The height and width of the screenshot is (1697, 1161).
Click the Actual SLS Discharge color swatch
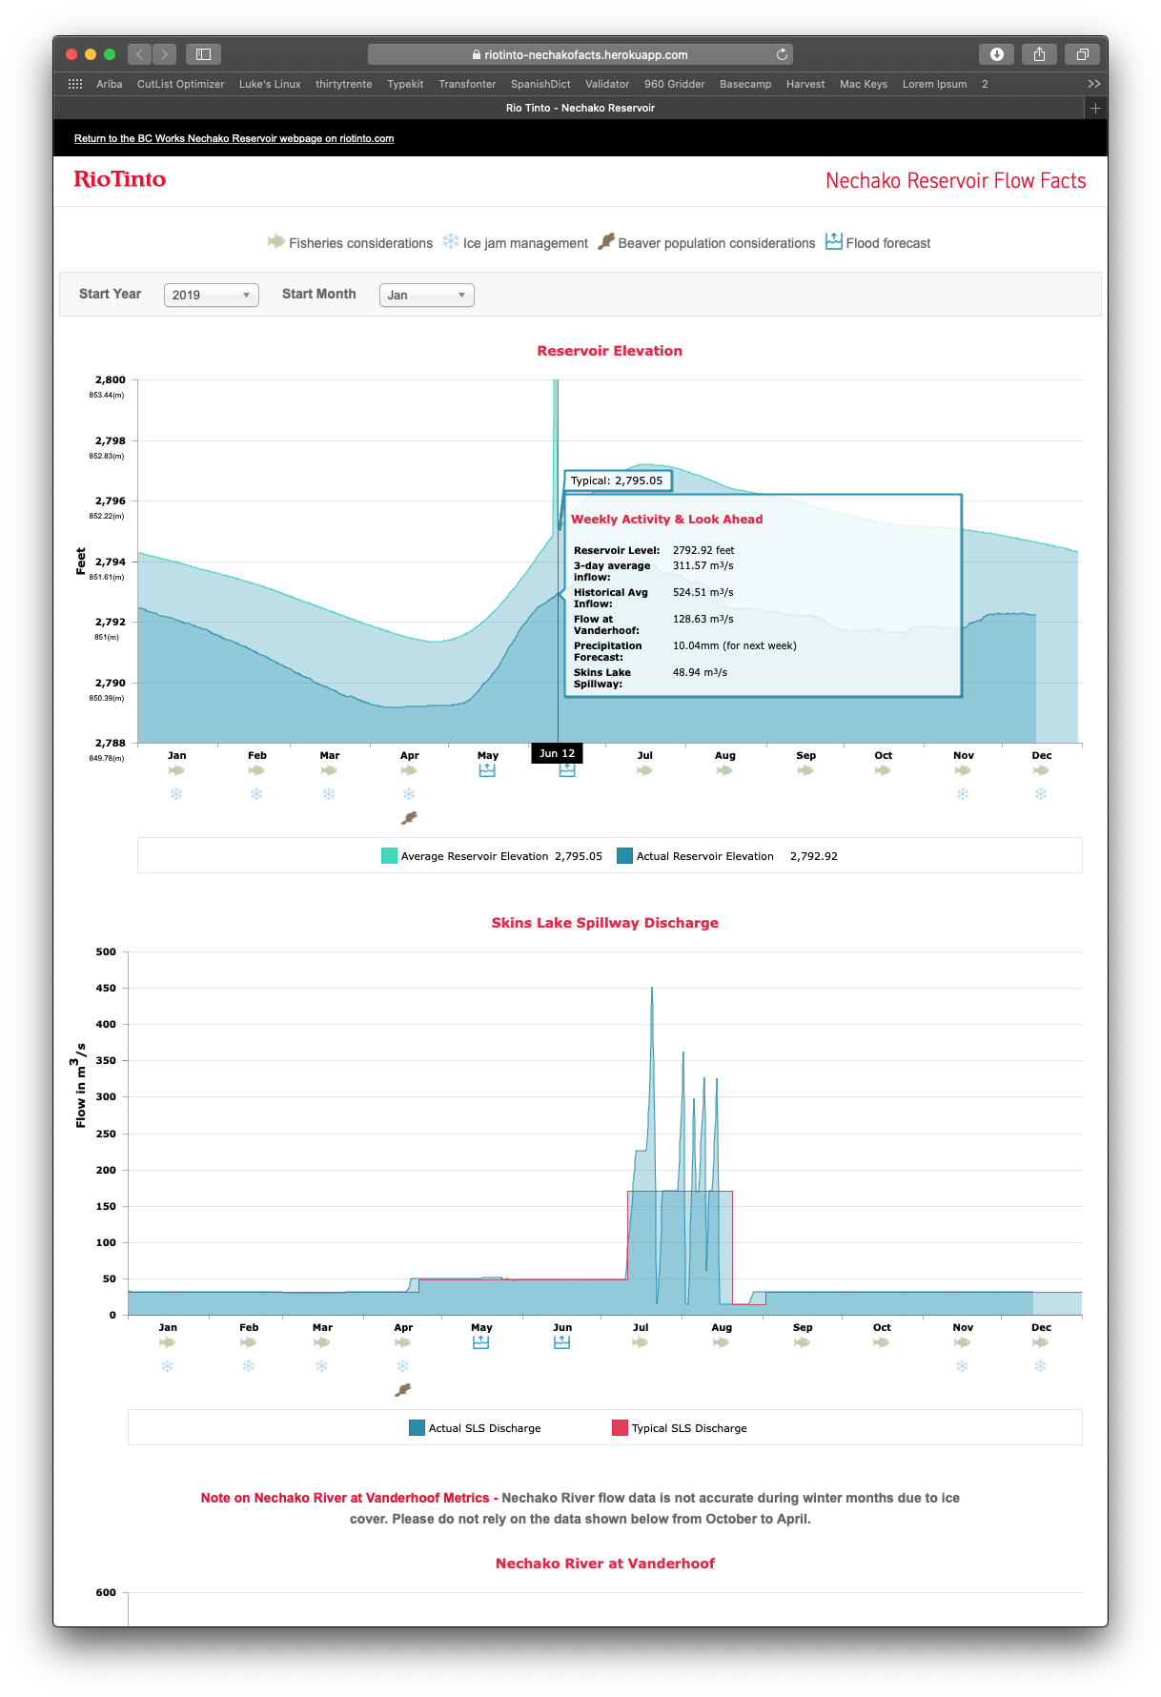(x=417, y=1428)
